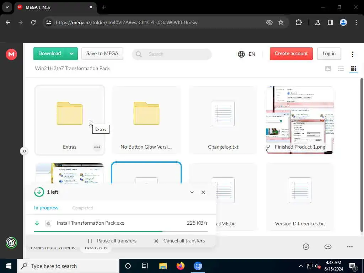Close the transfers panel
364x273 pixels.
203,192
